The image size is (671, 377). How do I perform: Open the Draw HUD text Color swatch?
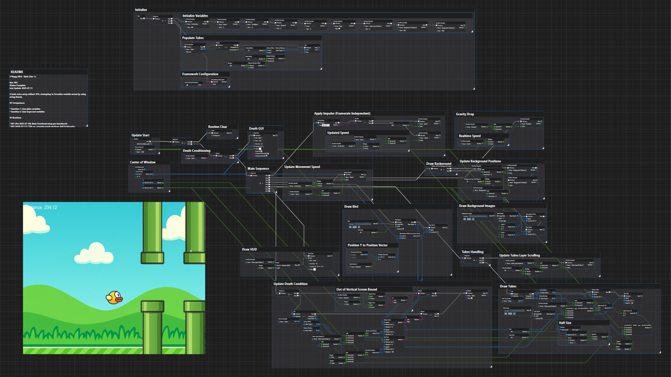click(314, 269)
